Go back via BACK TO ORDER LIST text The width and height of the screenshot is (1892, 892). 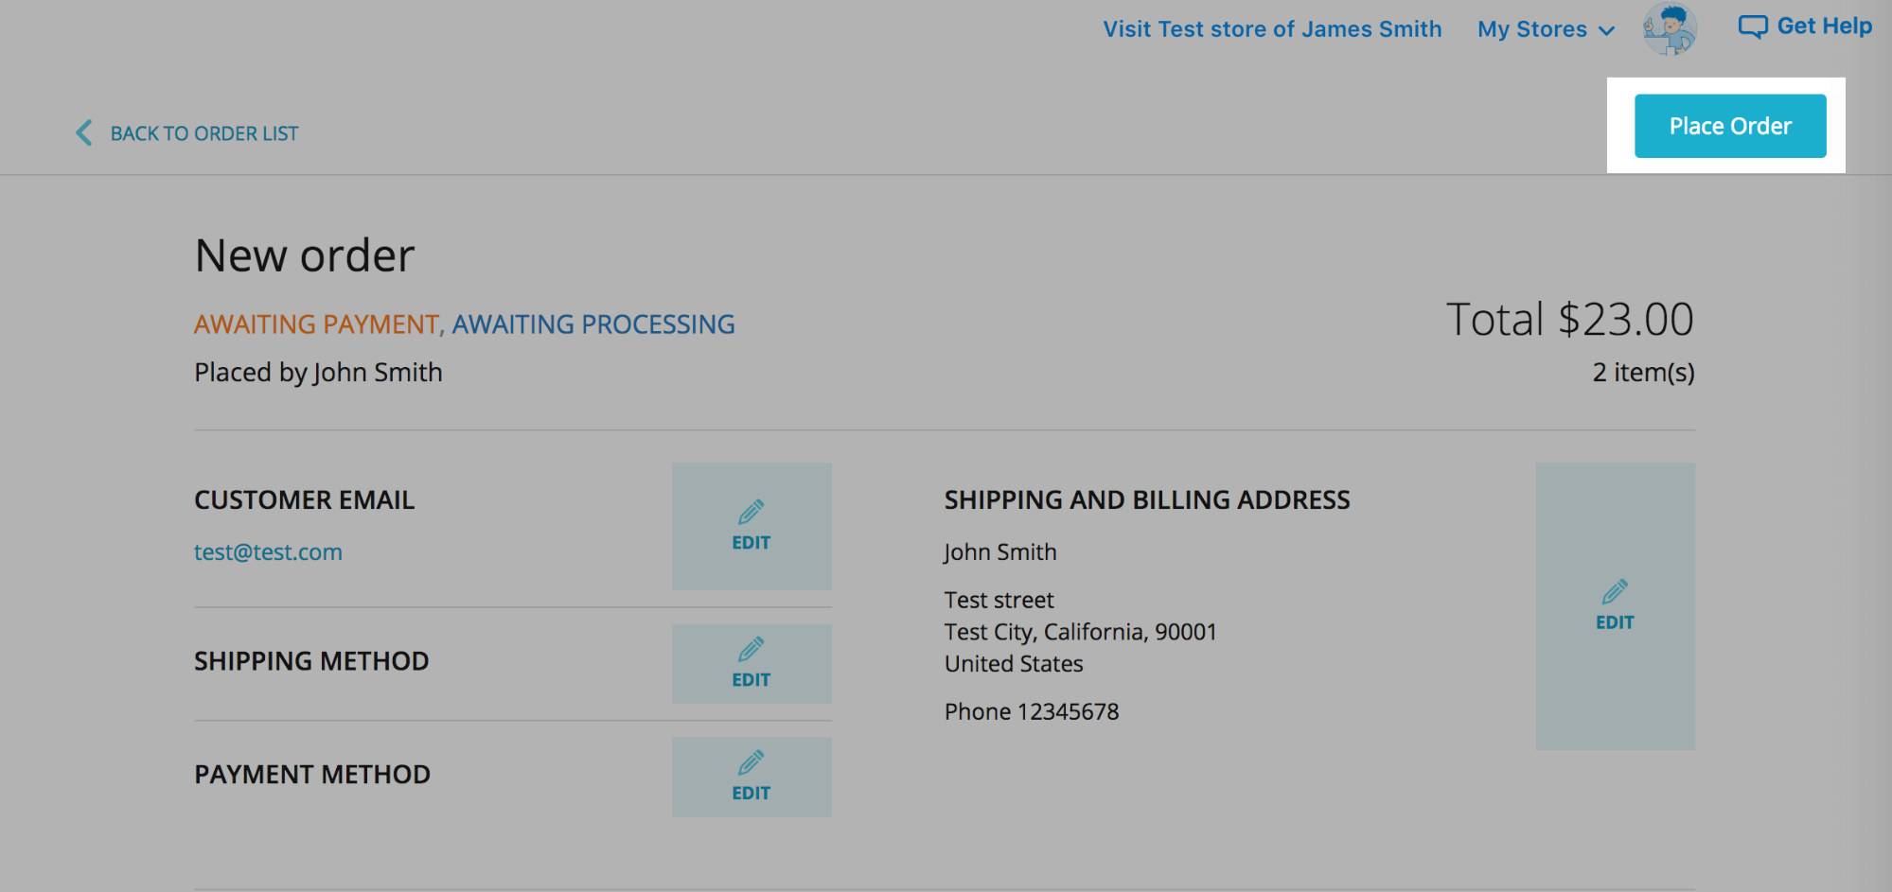204,133
